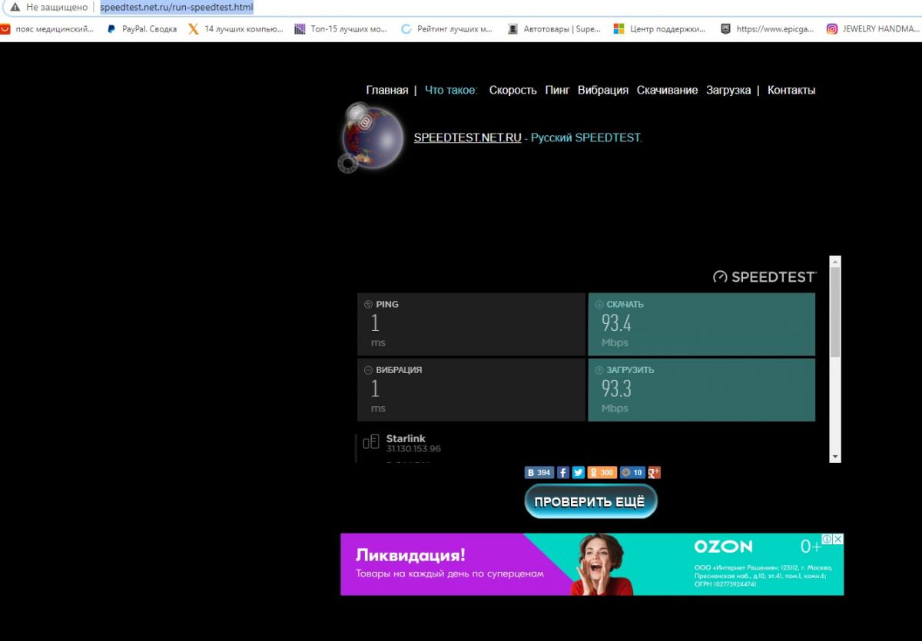Share the result on Facebook
The height and width of the screenshot is (641, 922).
pyautogui.click(x=563, y=473)
